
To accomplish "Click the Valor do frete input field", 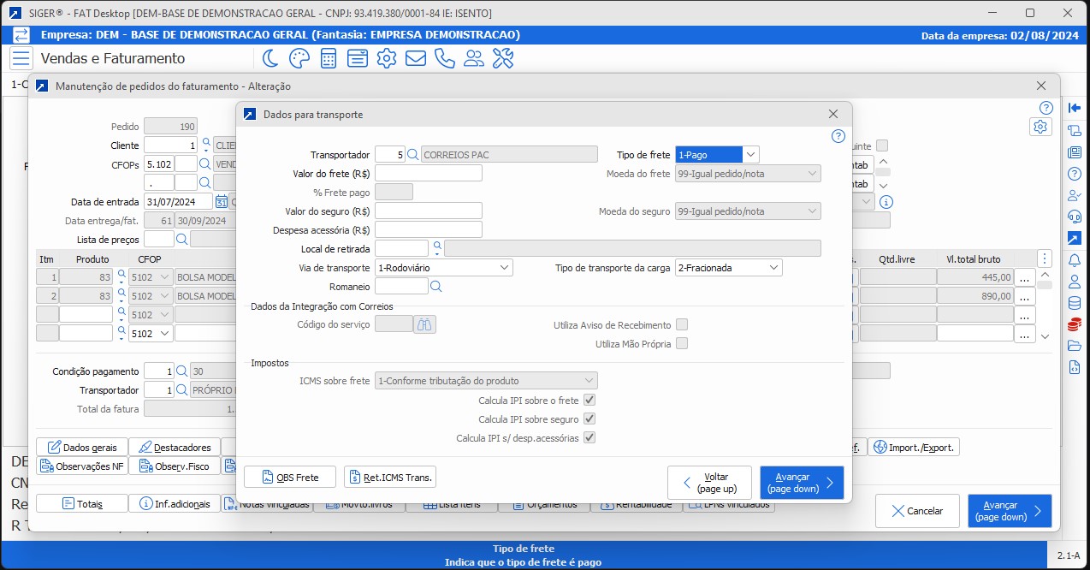I will (428, 173).
